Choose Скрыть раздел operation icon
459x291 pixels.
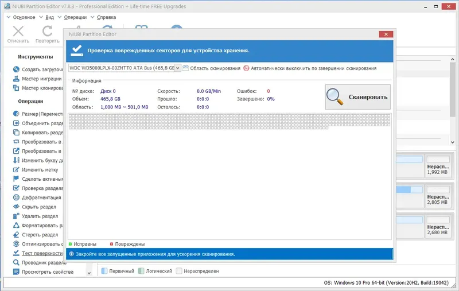point(16,207)
